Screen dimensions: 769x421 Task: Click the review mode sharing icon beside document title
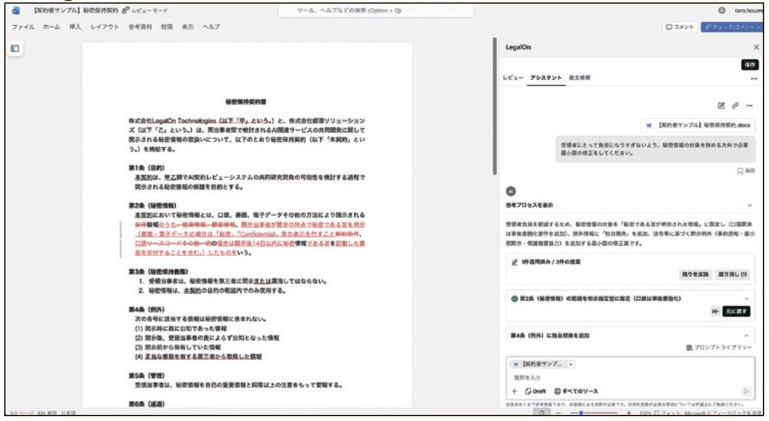tap(125, 11)
